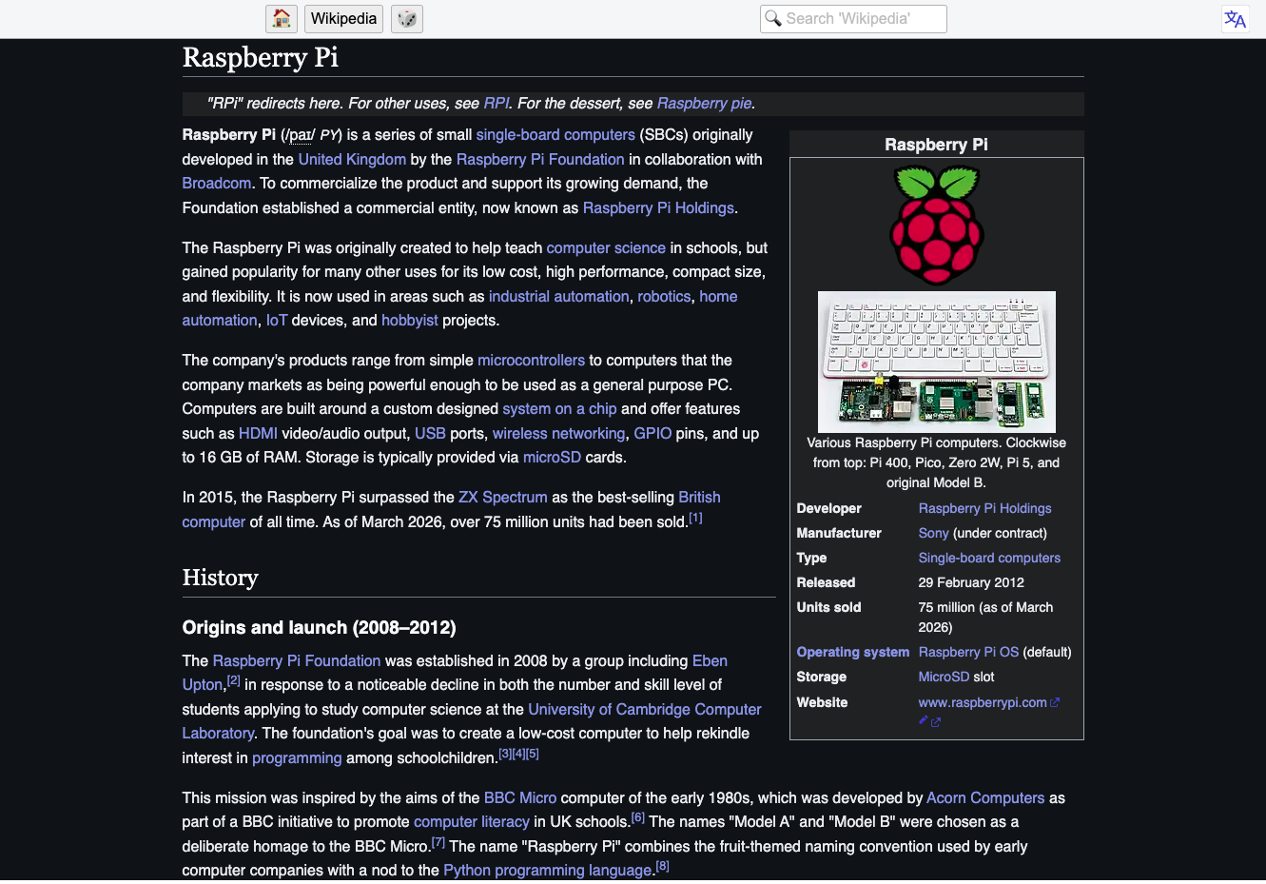Open the Raspberry pie dessert link
The image size is (1266, 884).
coord(704,104)
